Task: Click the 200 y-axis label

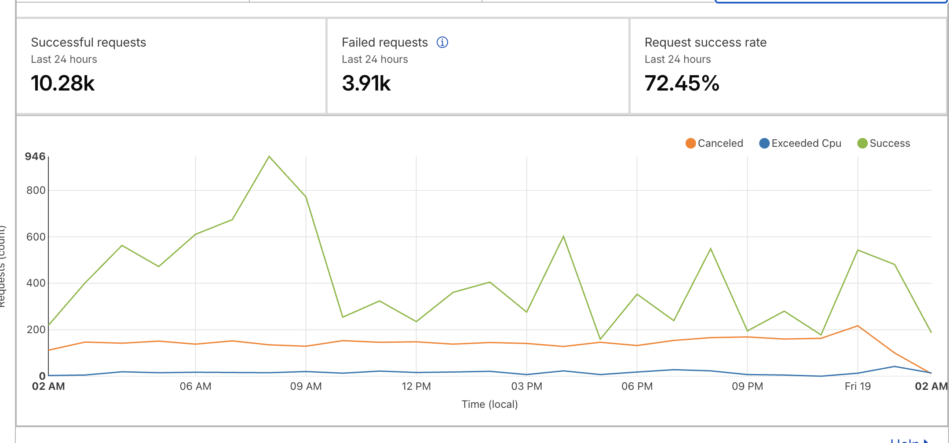Action: pos(36,330)
